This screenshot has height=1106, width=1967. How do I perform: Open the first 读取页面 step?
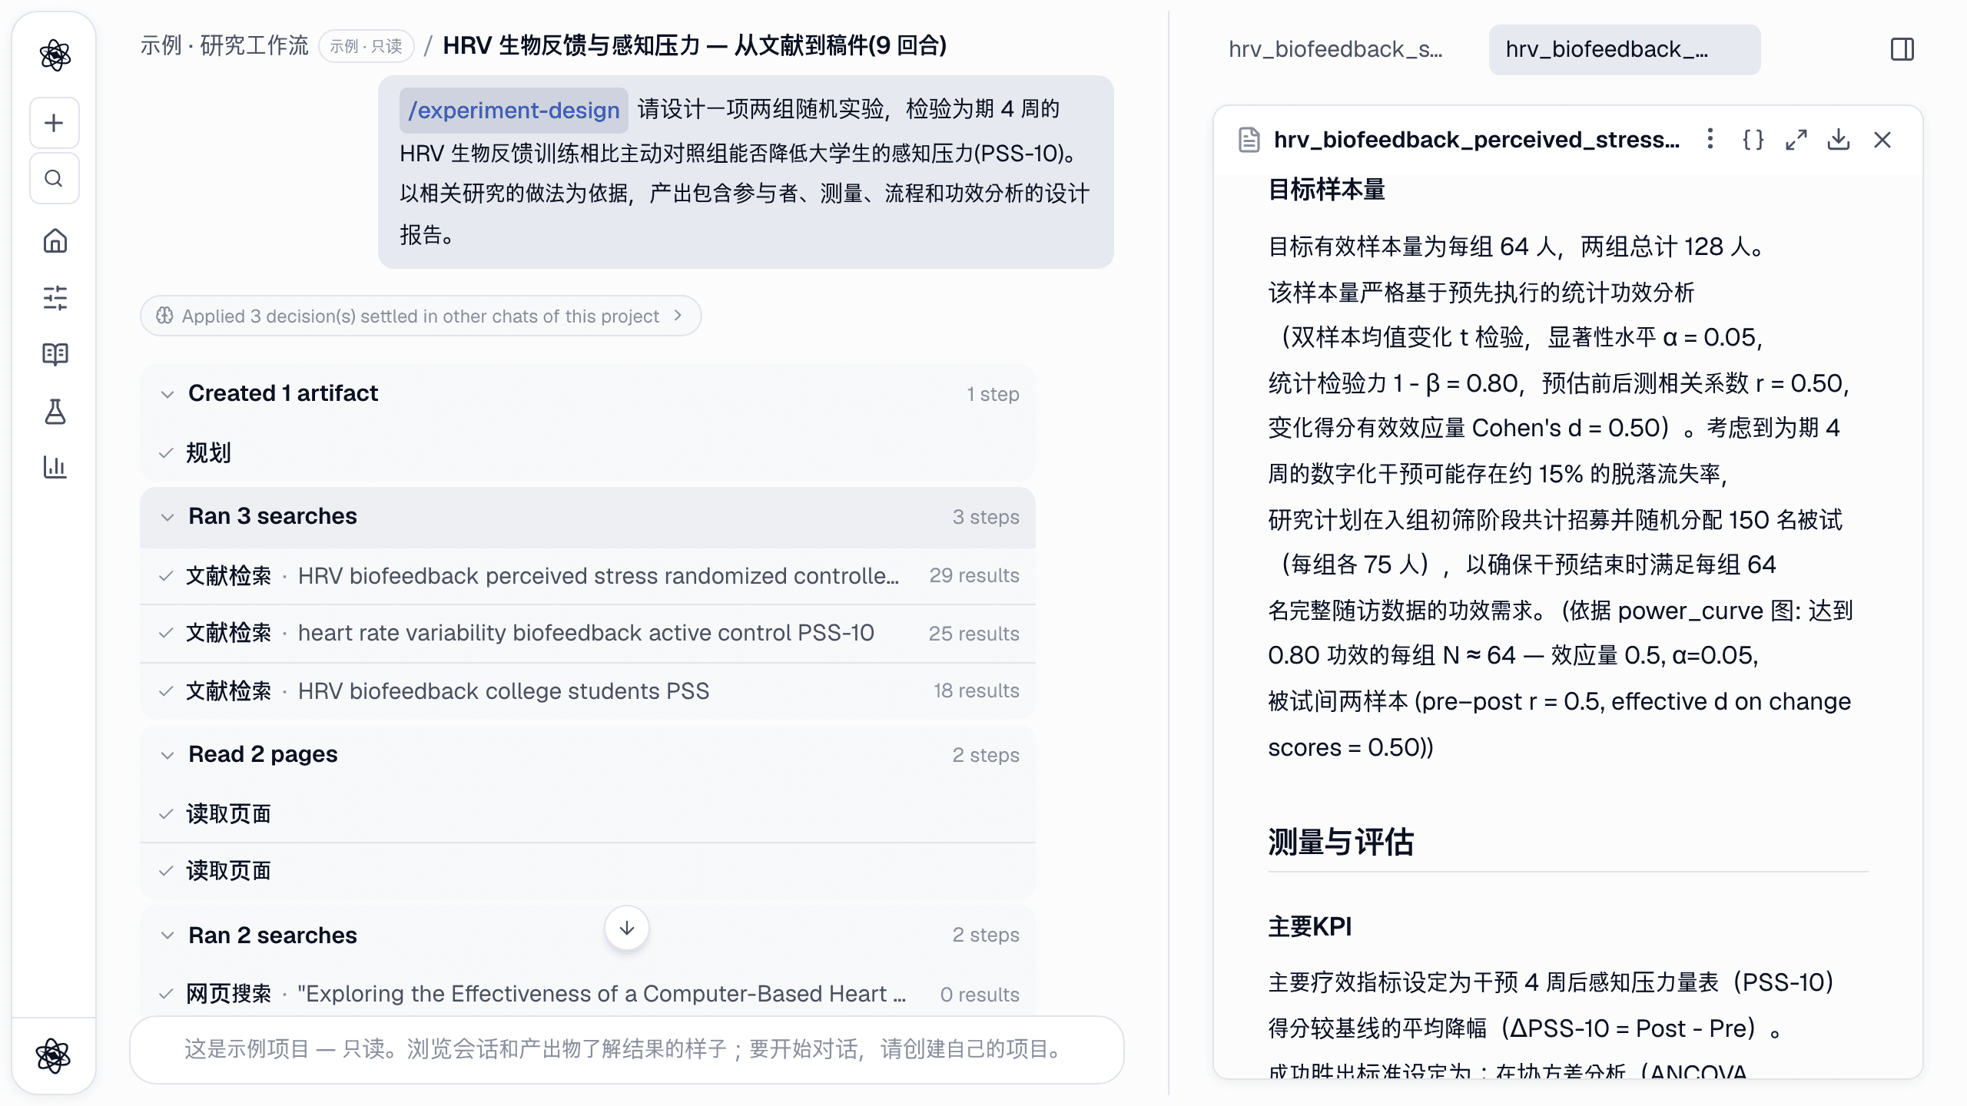pyautogui.click(x=588, y=813)
